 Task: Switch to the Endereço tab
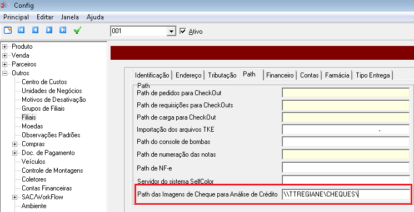point(188,75)
